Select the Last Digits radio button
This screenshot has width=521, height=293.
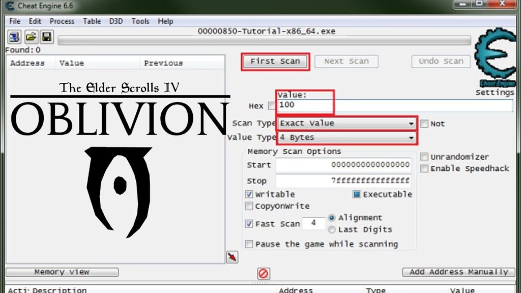tap(331, 229)
